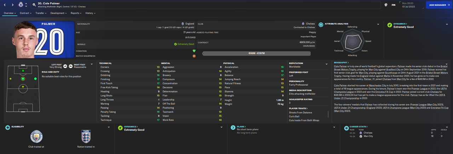The height and width of the screenshot is (154, 453).
Task: Click the Chelsea badge in Club row
Action: point(303,24)
